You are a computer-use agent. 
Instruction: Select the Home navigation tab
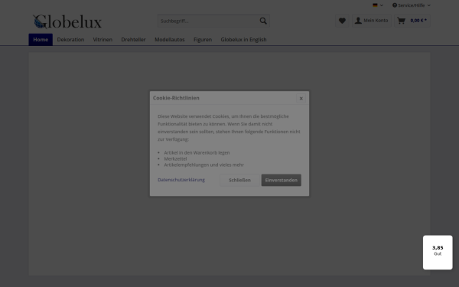[x=41, y=40]
